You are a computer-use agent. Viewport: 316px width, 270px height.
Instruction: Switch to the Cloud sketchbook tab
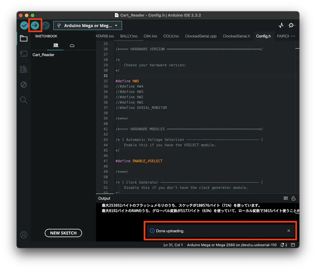pos(72,45)
